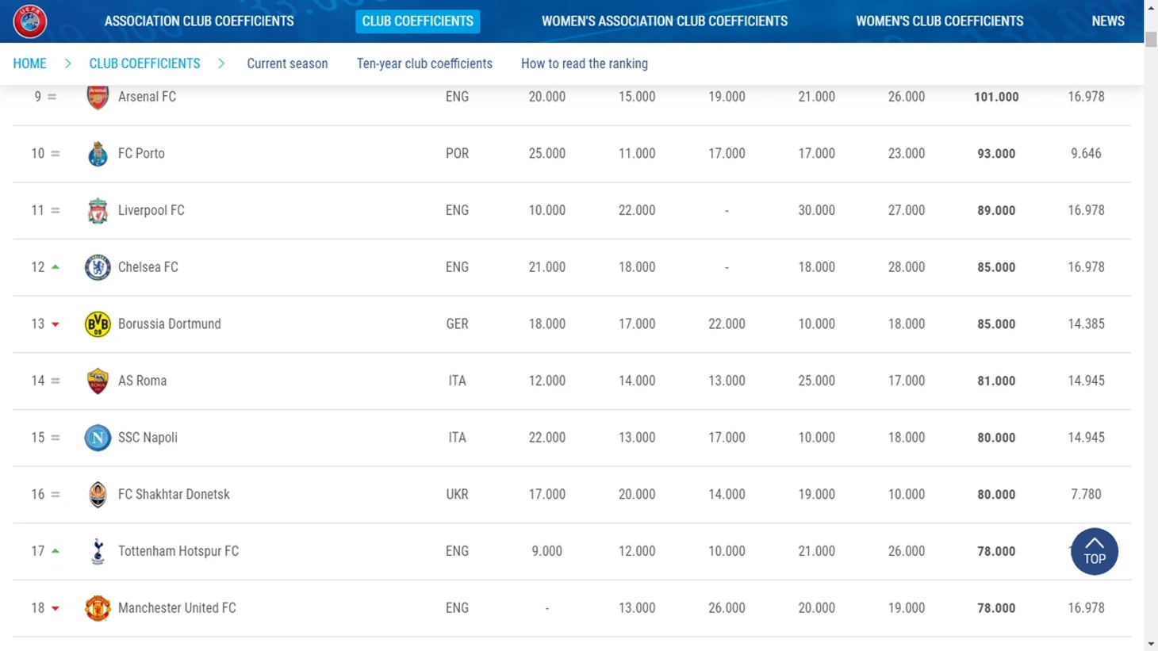Open Ten-year club coefficients
This screenshot has width=1158, height=651.
click(424, 63)
